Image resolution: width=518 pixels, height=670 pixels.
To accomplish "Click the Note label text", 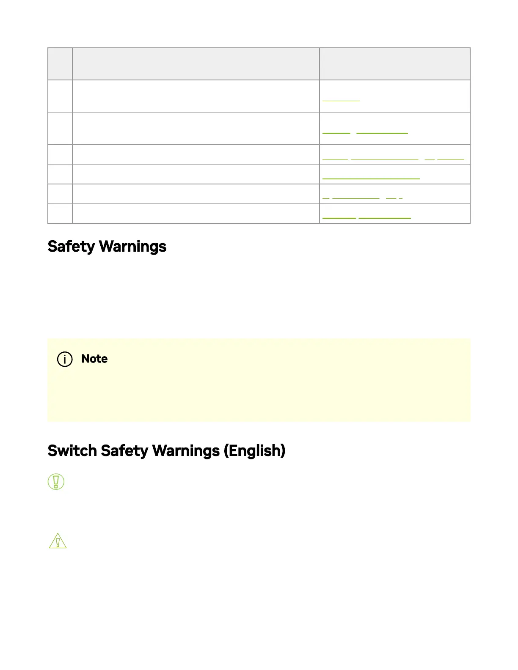I will tap(94, 359).
